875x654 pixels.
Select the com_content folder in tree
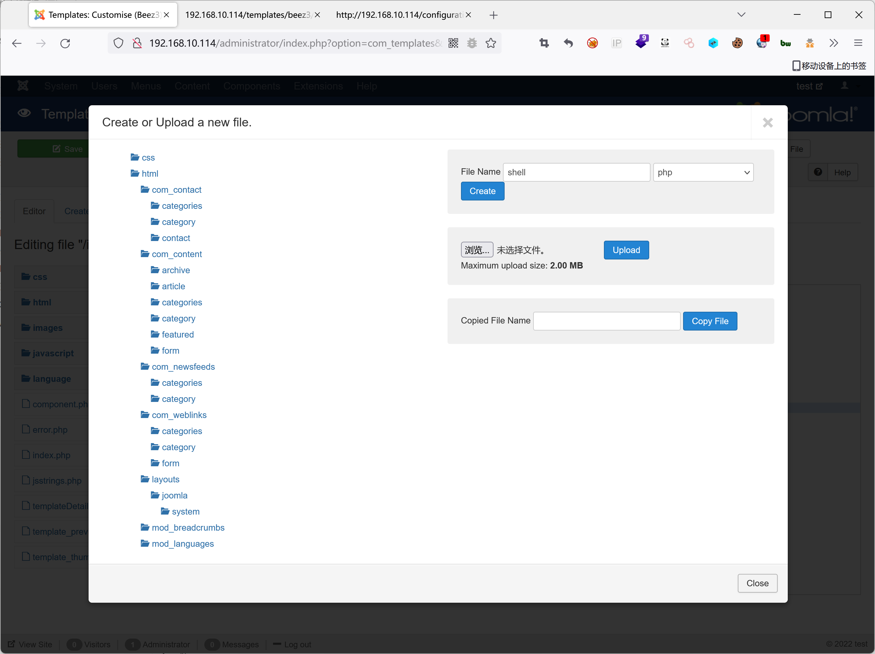pyautogui.click(x=176, y=254)
